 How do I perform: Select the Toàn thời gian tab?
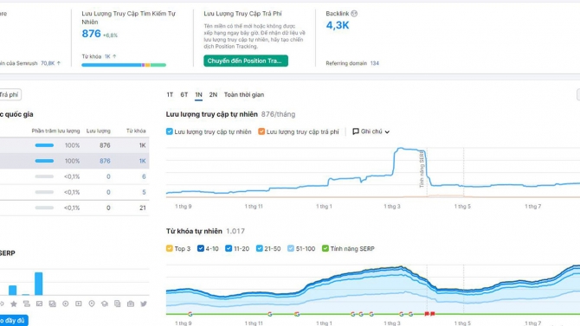244,94
